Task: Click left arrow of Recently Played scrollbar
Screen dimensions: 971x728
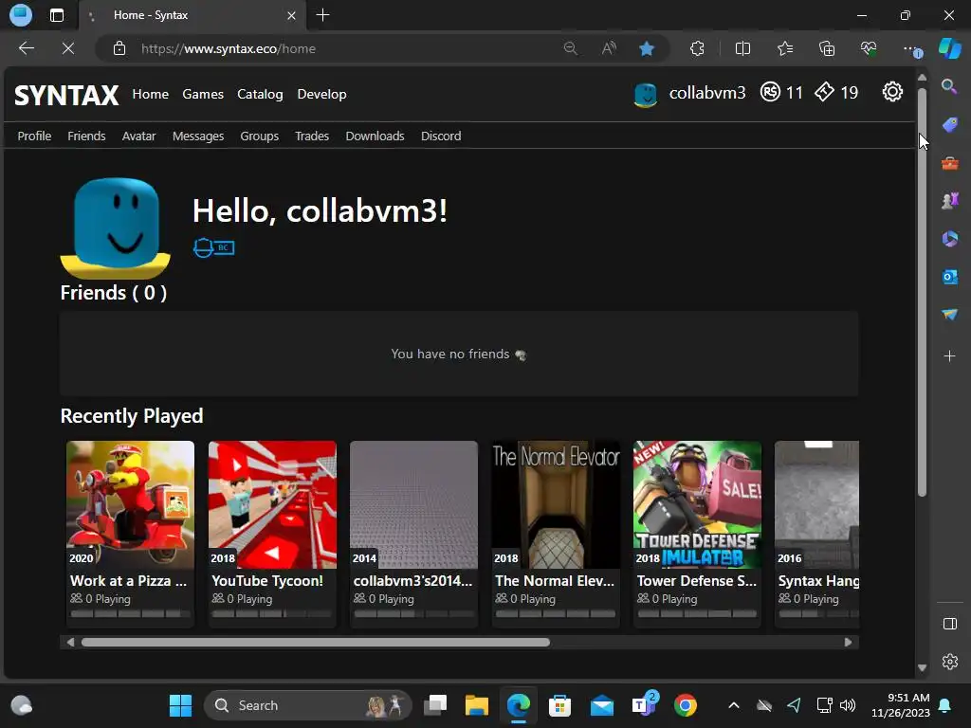Action: point(70,643)
